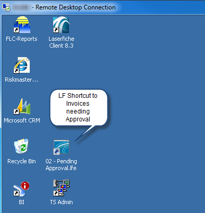Select the "FLC-Reports" label text
205x213 pixels.
click(21, 39)
